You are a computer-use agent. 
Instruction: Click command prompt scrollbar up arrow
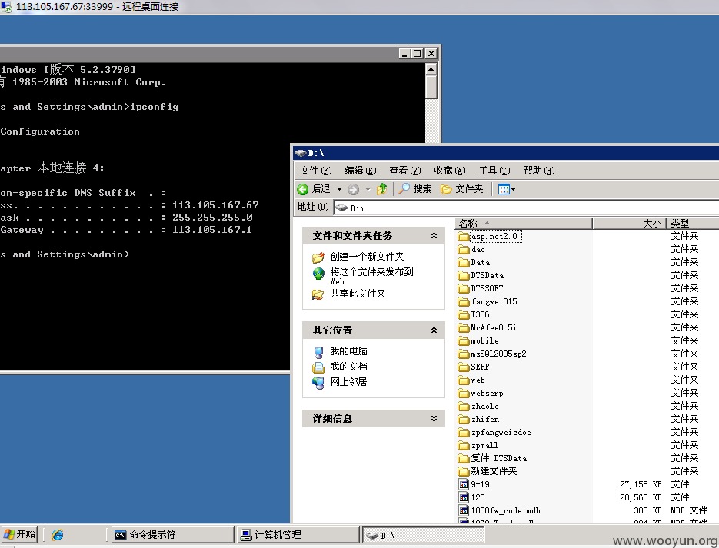tap(431, 68)
